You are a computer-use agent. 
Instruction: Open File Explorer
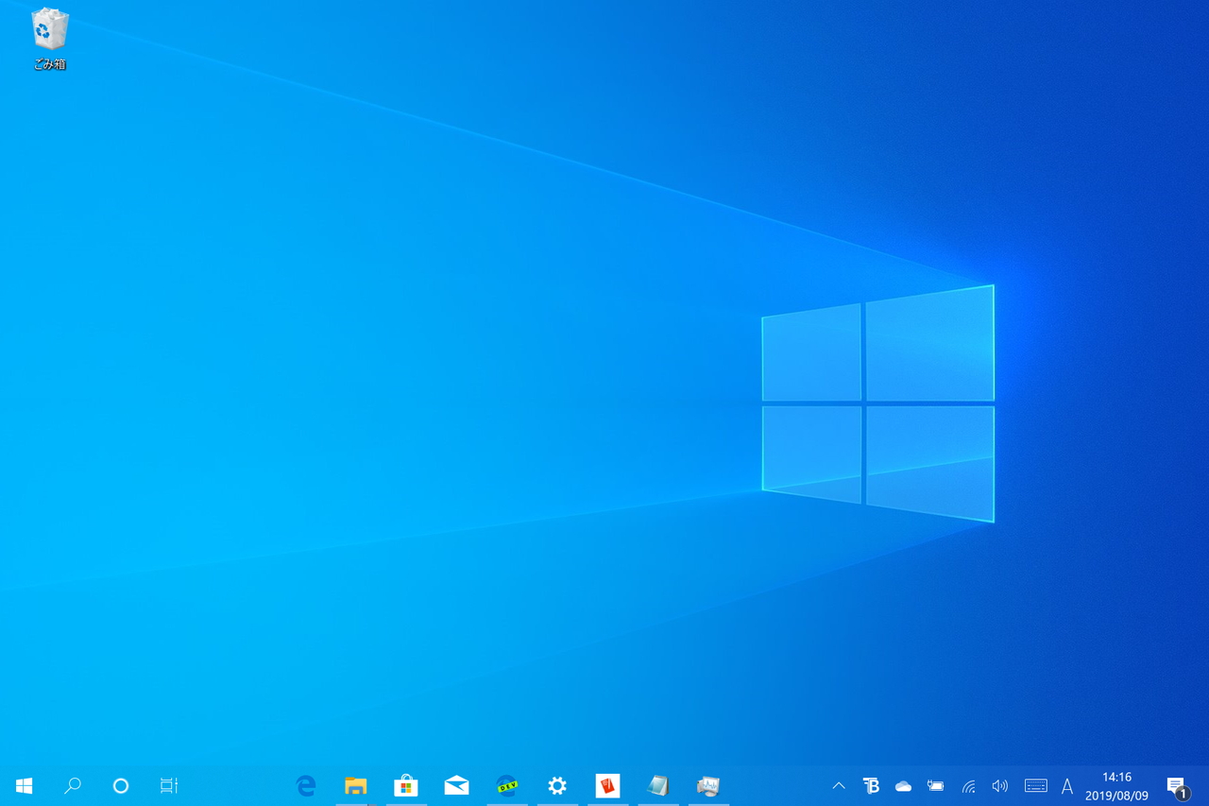tap(356, 785)
